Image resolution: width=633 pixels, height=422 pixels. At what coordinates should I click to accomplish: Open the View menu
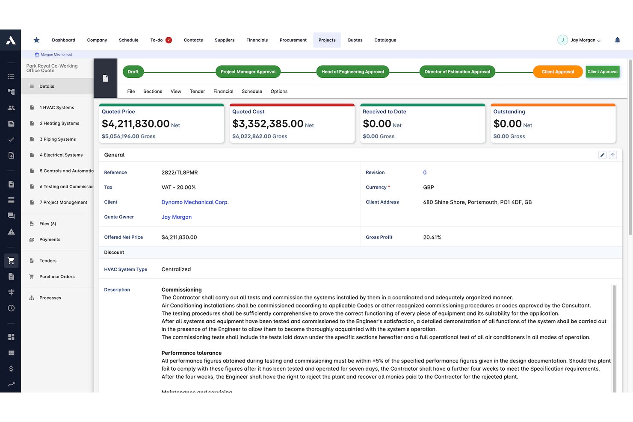(x=176, y=91)
